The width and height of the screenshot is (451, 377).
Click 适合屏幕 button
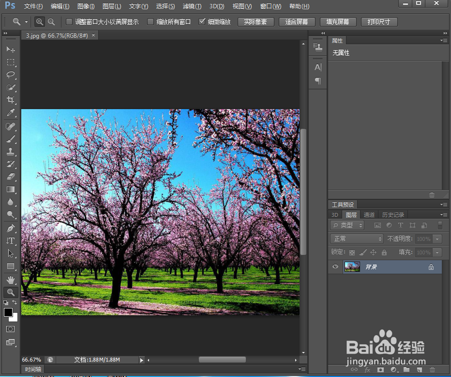[x=297, y=22]
